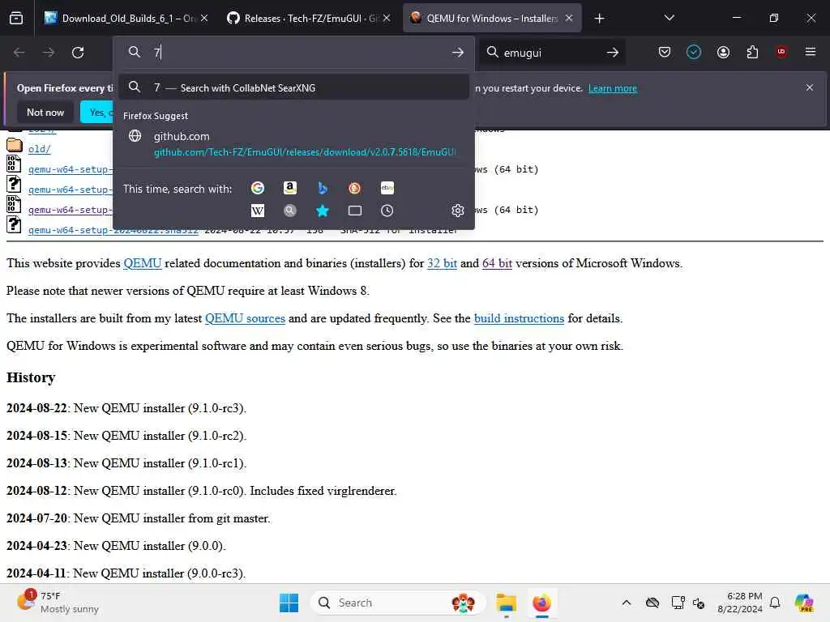Open notifications bell in taskbar
830x622 pixels.
tap(775, 603)
